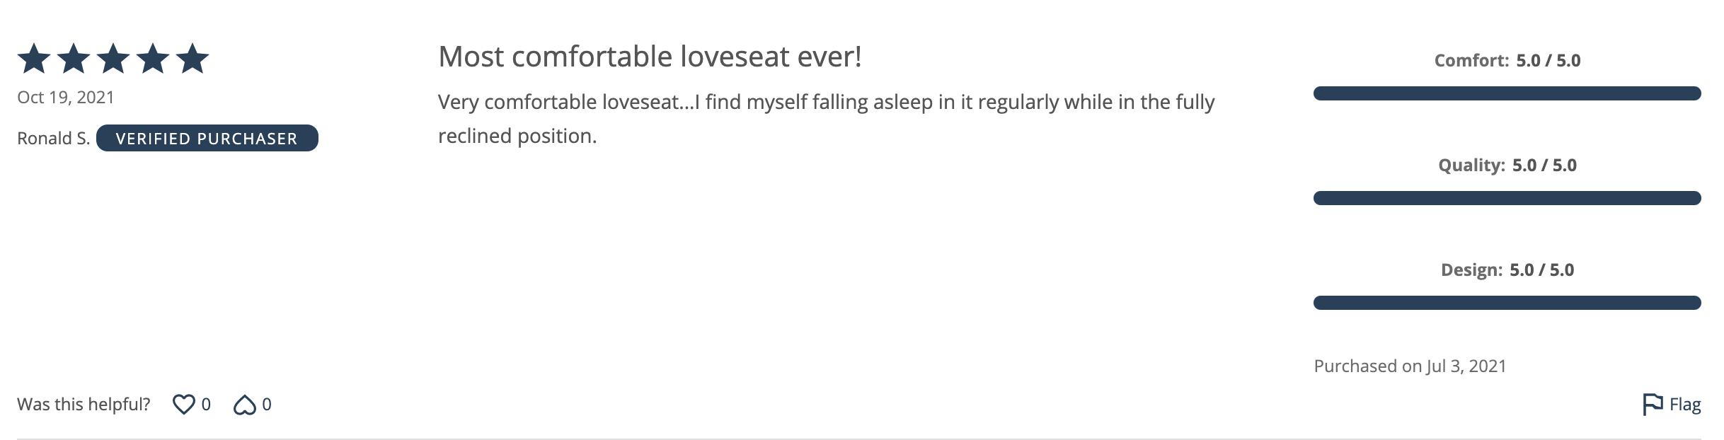The width and height of the screenshot is (1724, 440).
Task: Click the 'Was this helpful?' label
Action: [x=84, y=404]
